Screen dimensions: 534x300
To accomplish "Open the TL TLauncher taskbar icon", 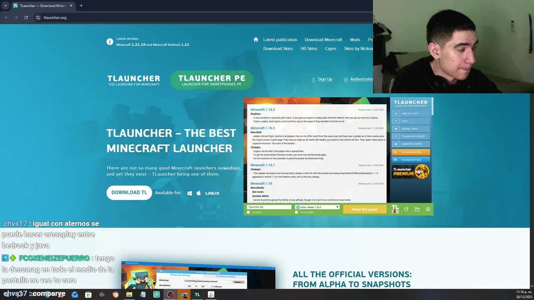I will (x=197, y=295).
